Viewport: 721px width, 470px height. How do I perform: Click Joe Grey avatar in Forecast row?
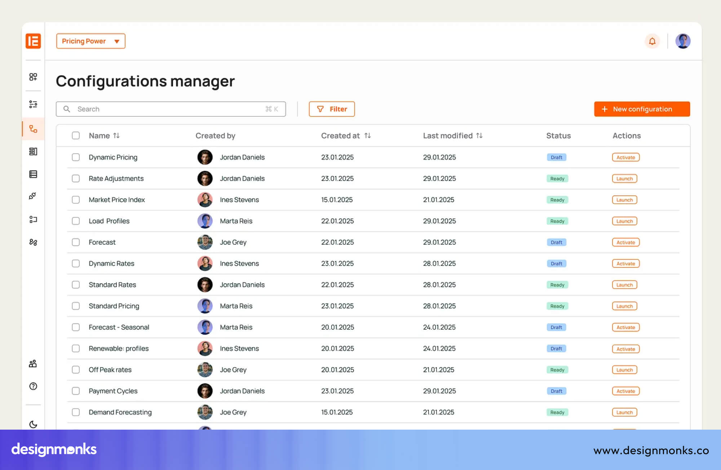[x=205, y=242]
